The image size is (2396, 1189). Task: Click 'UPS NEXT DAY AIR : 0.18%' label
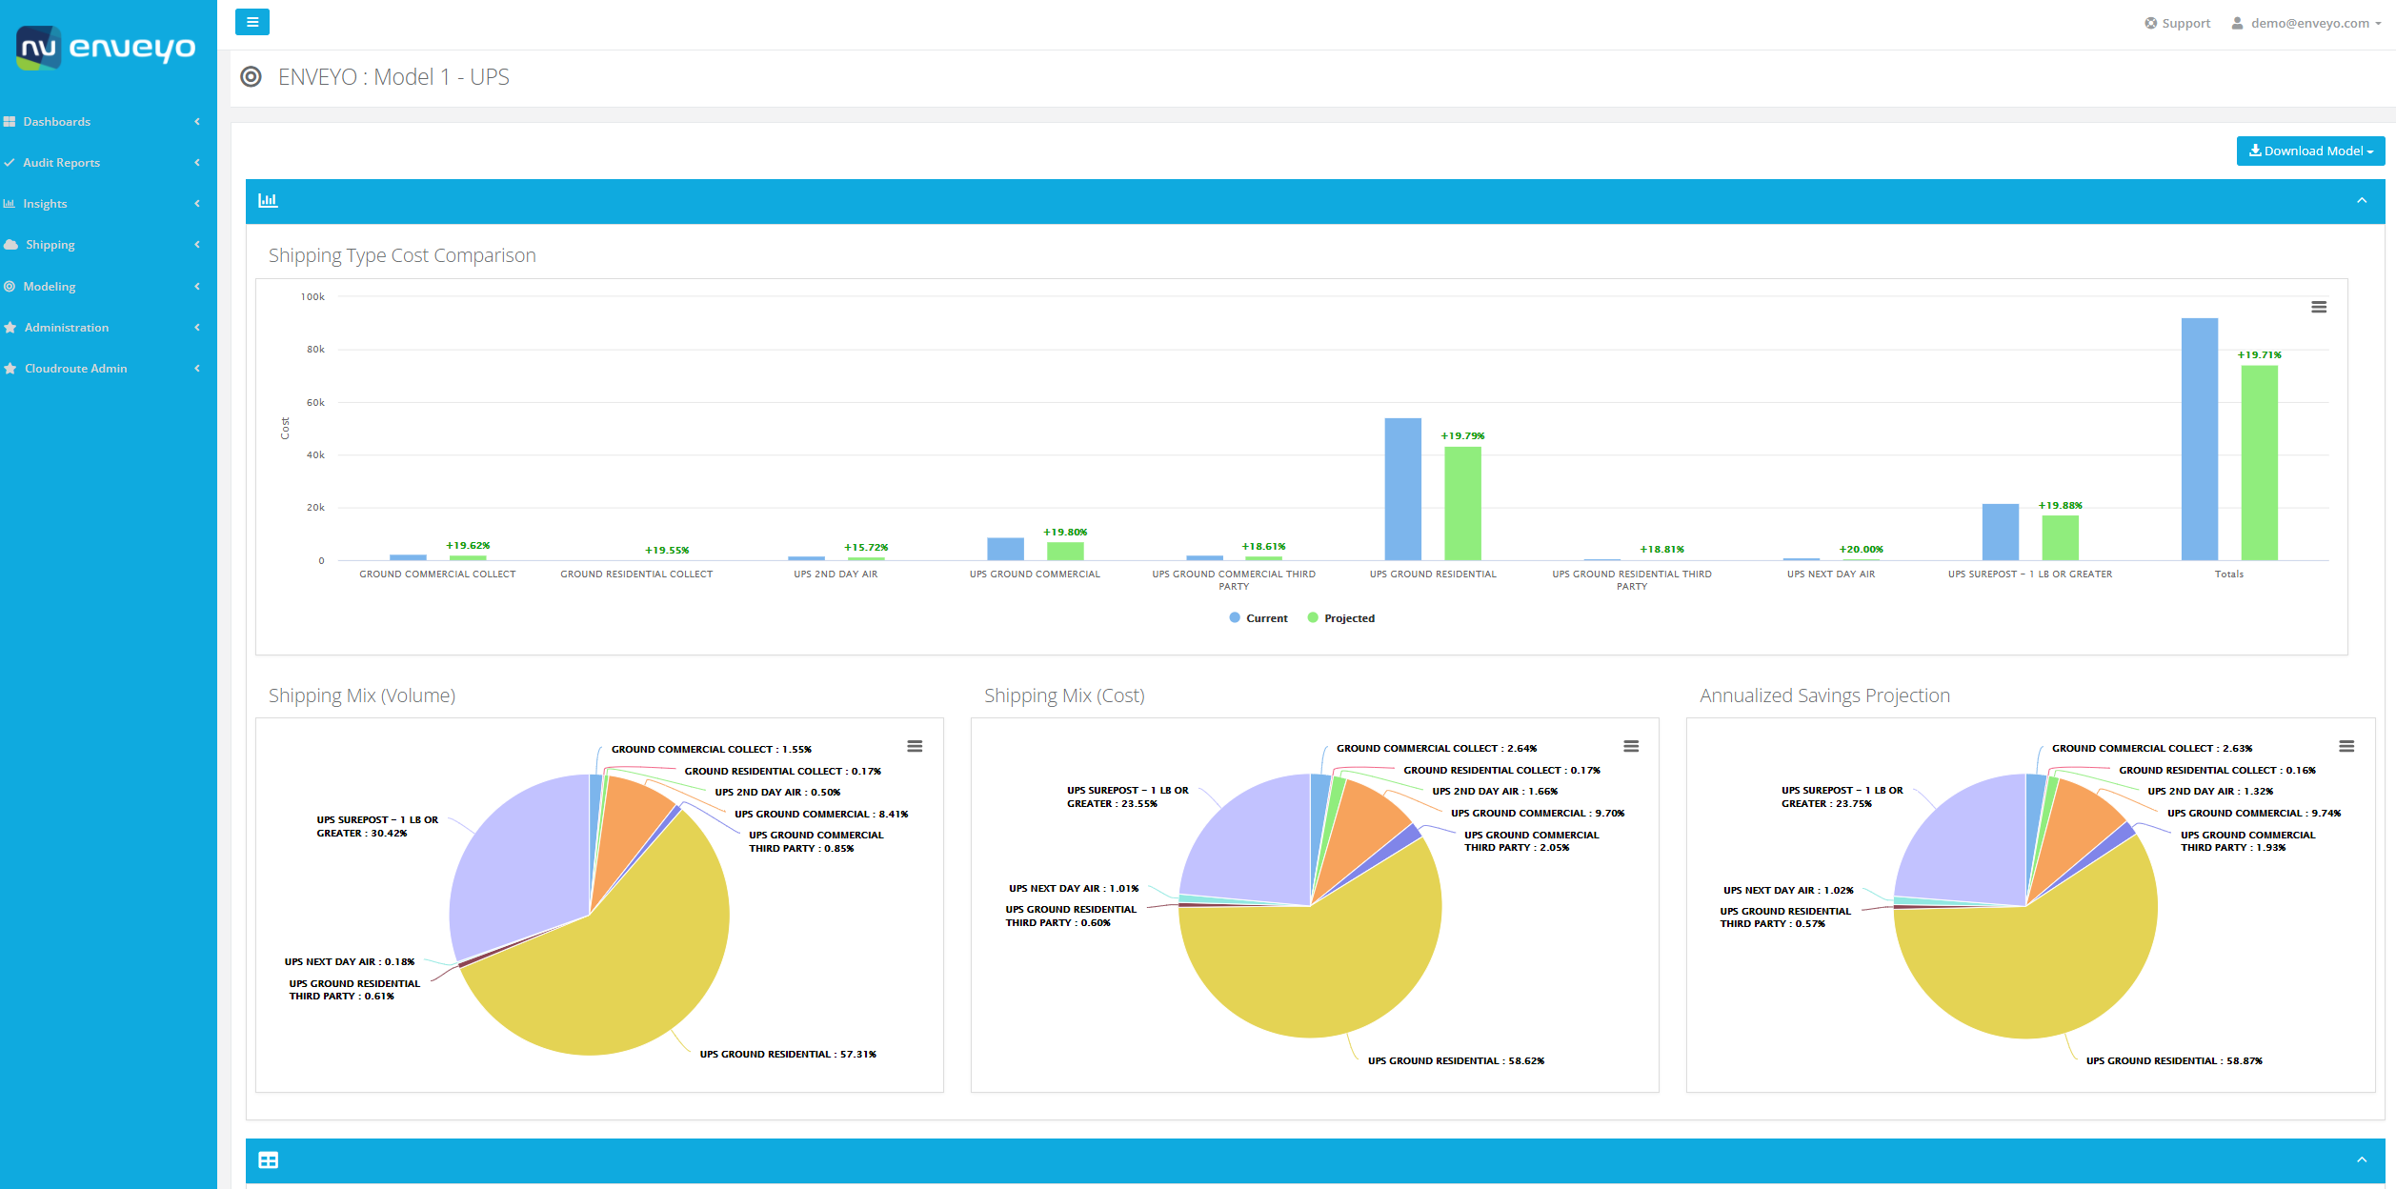pos(350,962)
